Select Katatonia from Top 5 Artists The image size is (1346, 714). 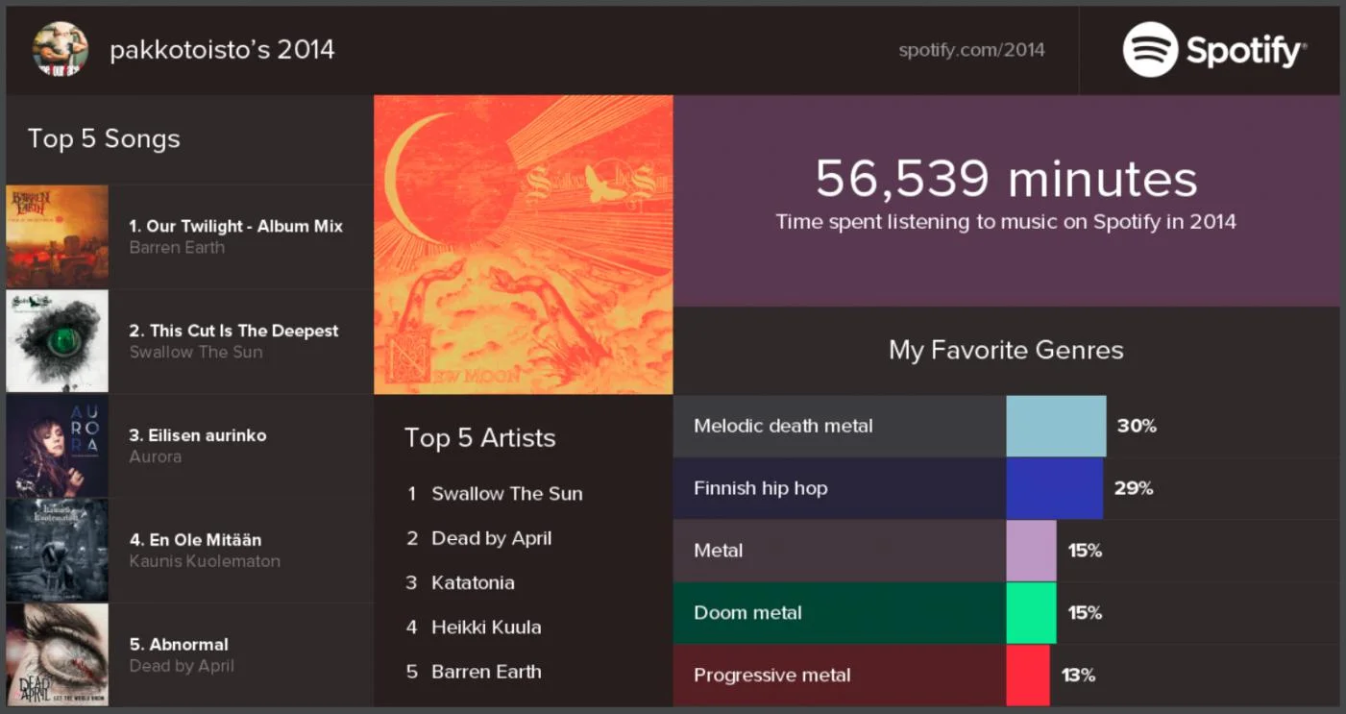(473, 582)
